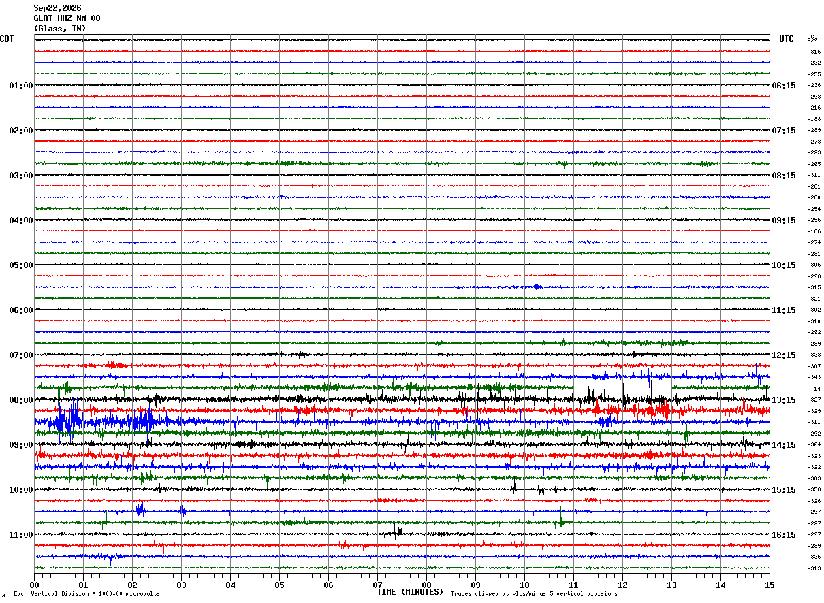Viewport: 824px width, 603px height.
Task: Click the minute 07 tick label
Action: 377,585
